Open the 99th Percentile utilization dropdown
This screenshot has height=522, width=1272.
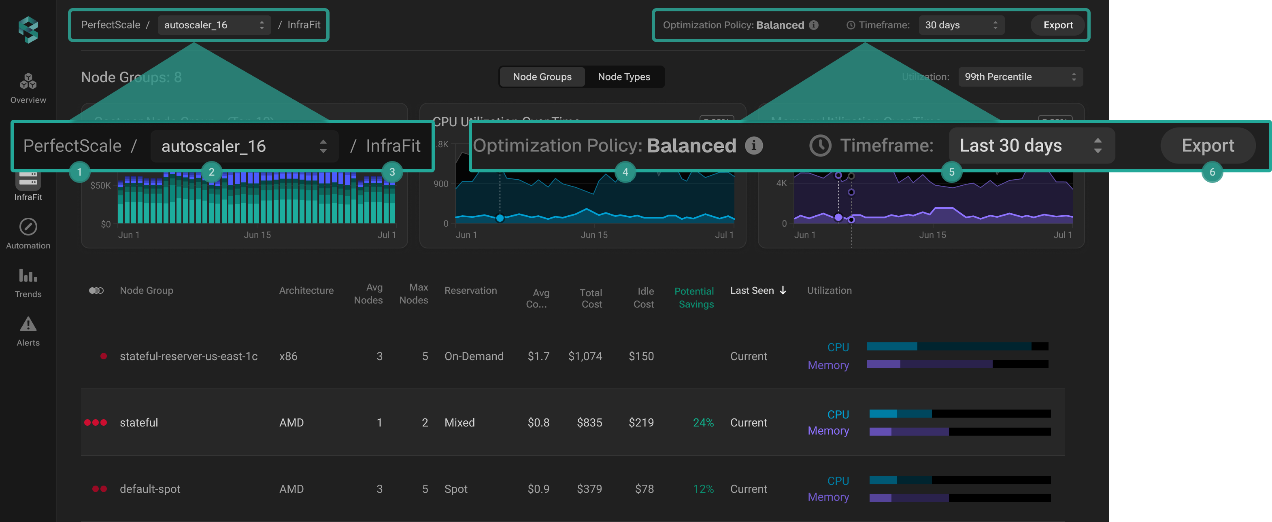point(1021,77)
